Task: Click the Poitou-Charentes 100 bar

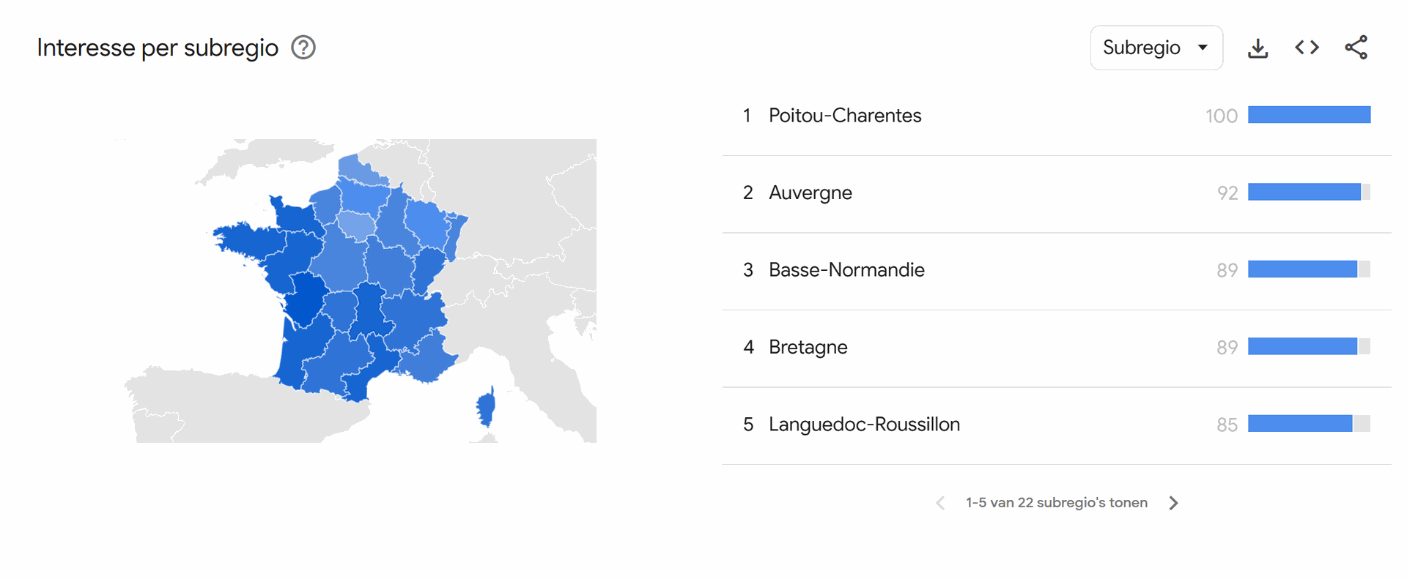Action: (1309, 115)
